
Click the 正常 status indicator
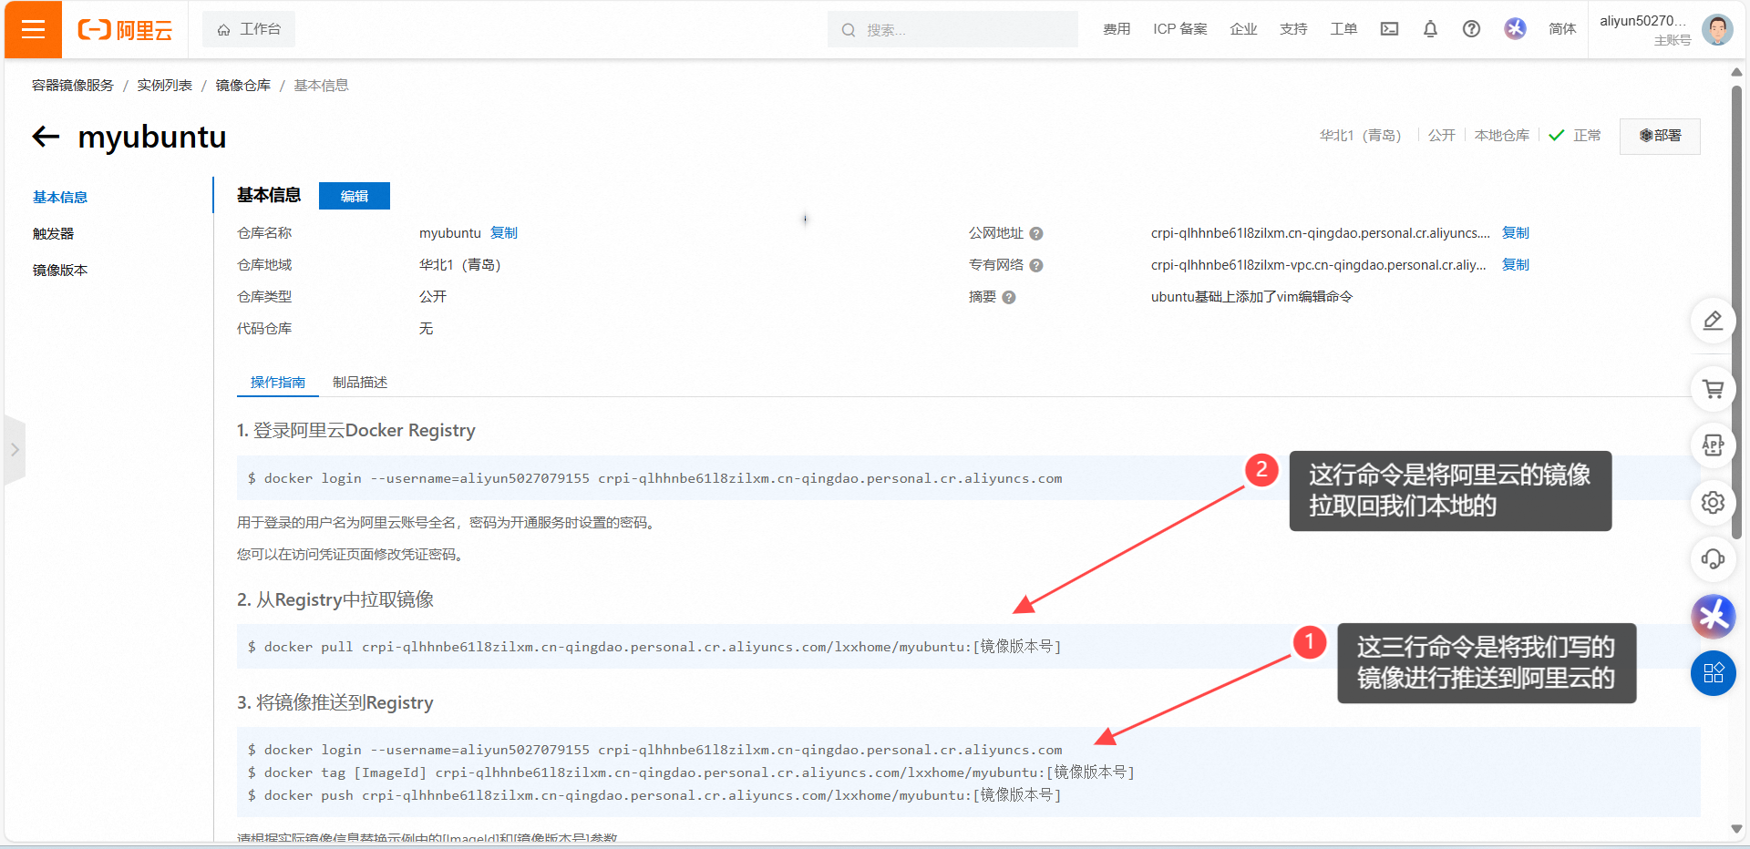pyautogui.click(x=1575, y=136)
